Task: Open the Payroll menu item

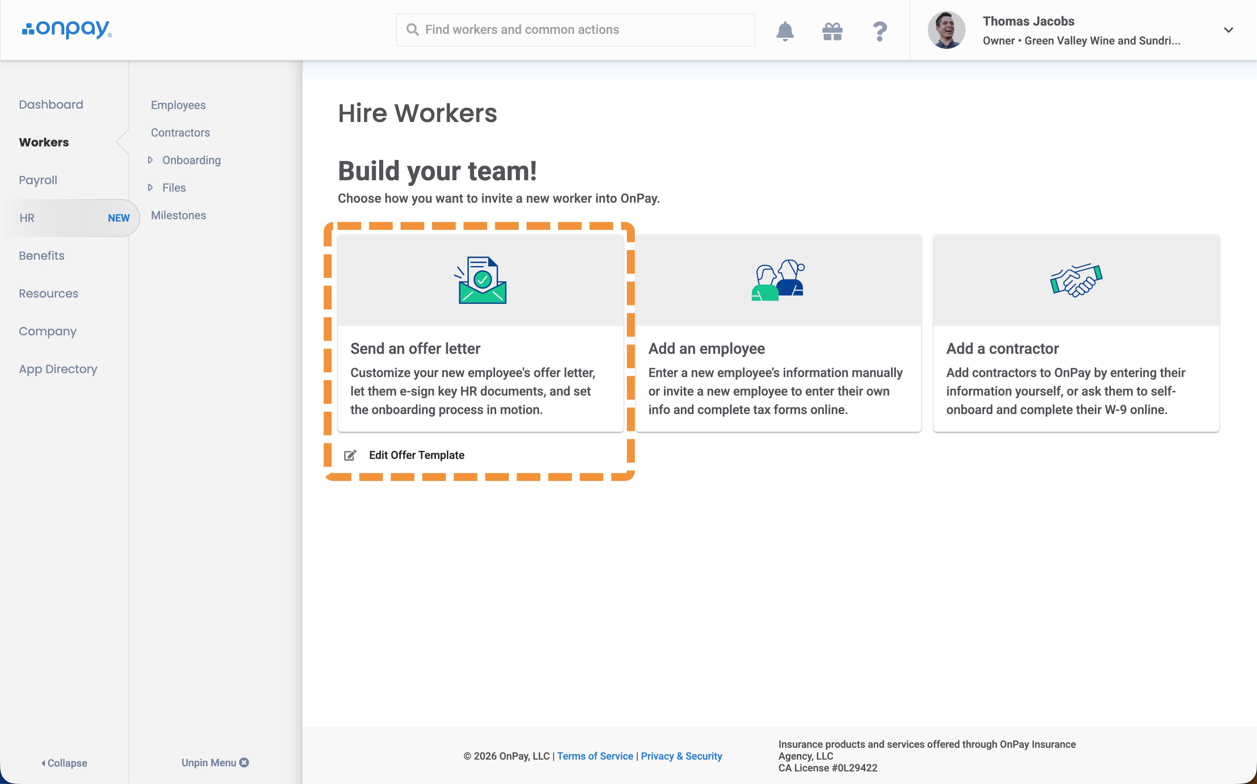Action: point(38,180)
